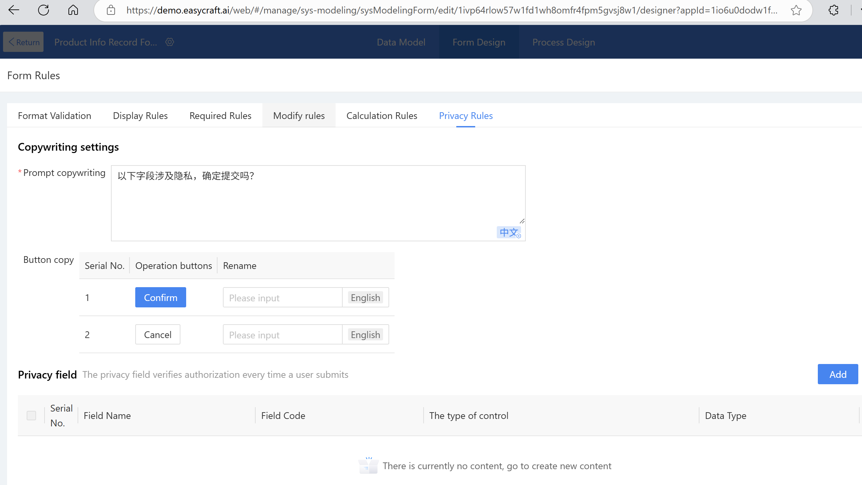The height and width of the screenshot is (485, 862).
Task: Click the browser home icon
Action: (x=73, y=10)
